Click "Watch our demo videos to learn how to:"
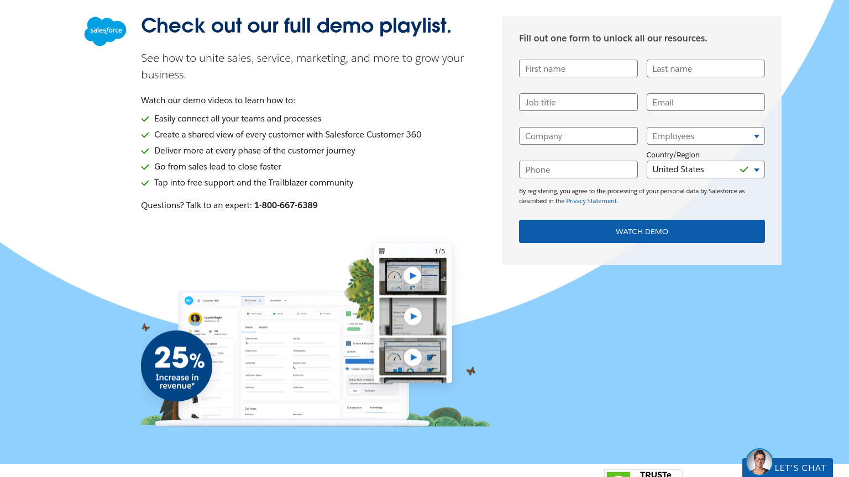Viewport: 849px width, 477px height. point(218,100)
